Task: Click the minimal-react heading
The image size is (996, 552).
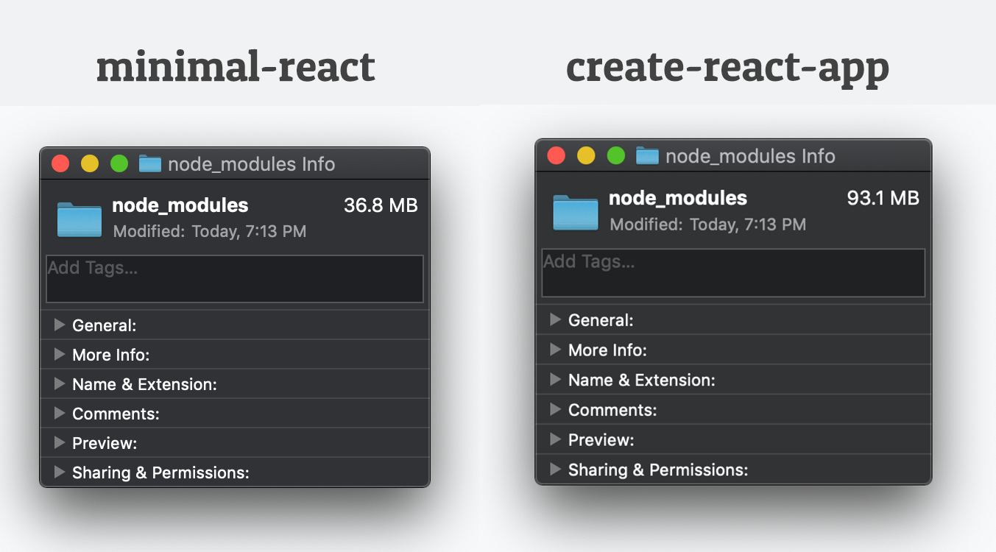Action: (236, 67)
